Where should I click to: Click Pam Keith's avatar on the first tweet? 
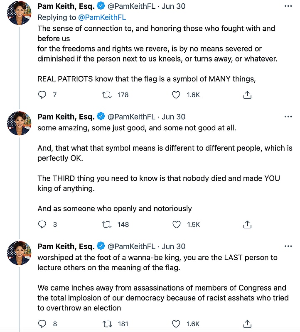point(19,13)
